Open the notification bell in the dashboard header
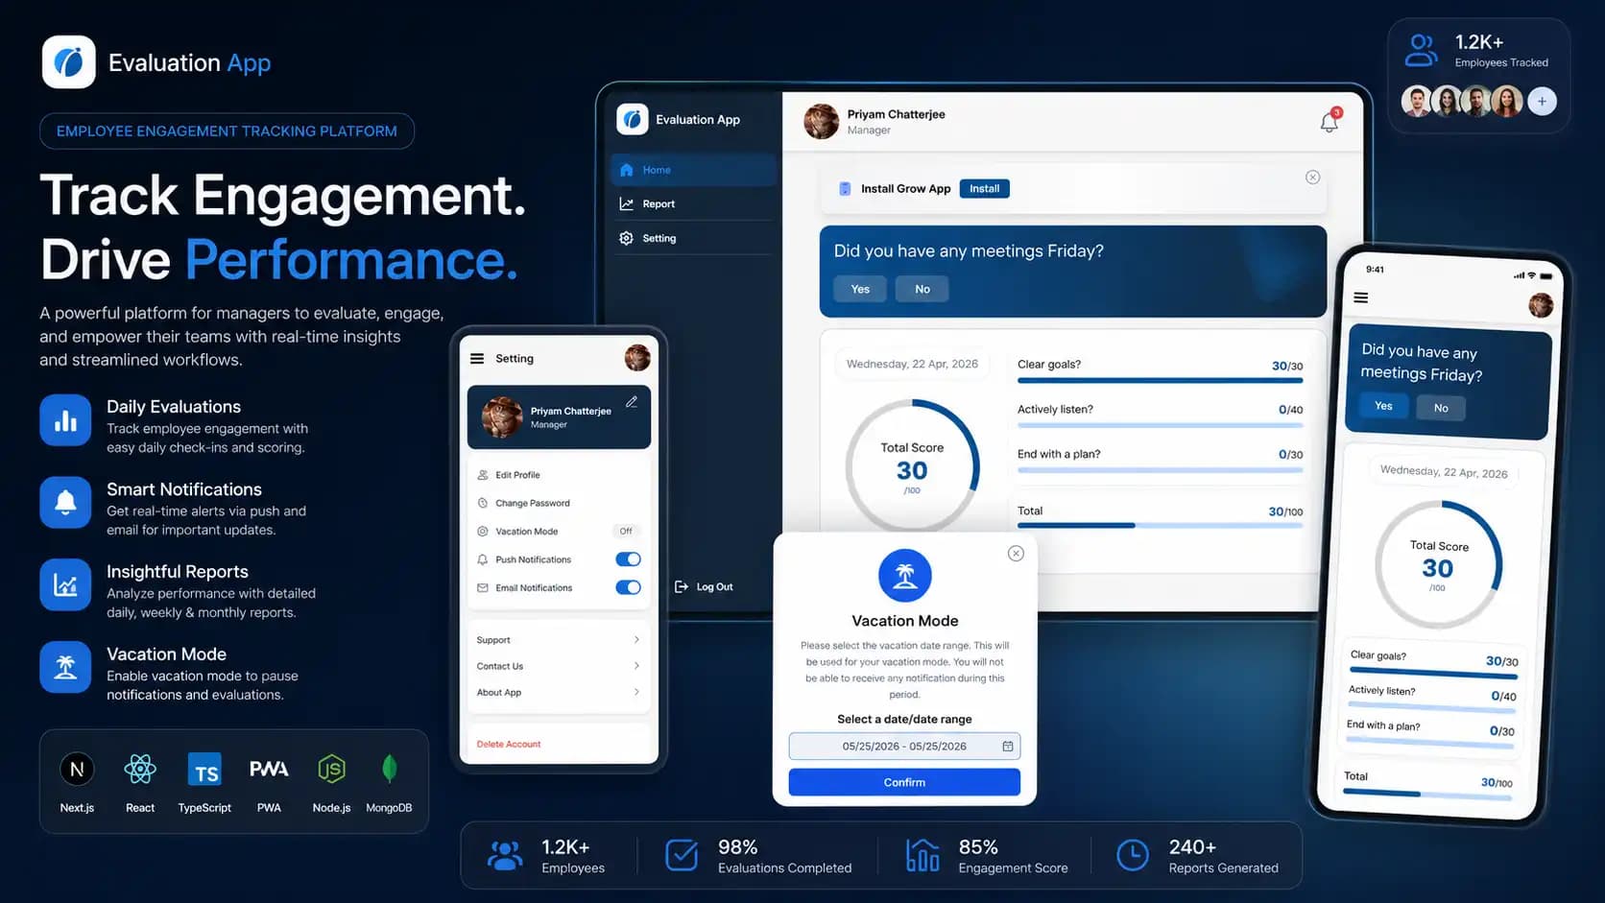The image size is (1605, 903). (1330, 121)
